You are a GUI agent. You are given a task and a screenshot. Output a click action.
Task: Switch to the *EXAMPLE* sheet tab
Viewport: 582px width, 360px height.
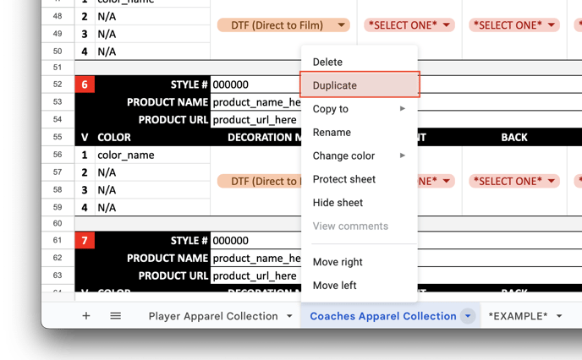click(518, 316)
